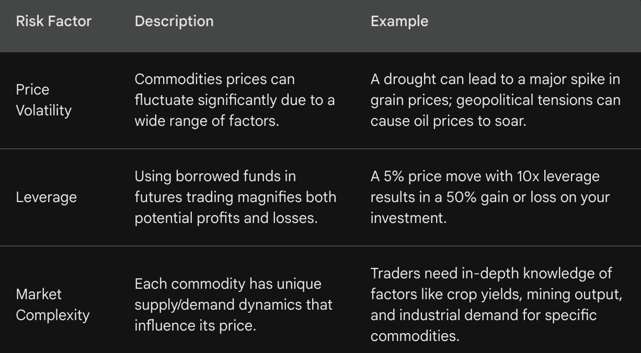Select the Market Complexity row label
641x353 pixels.
[x=52, y=304]
